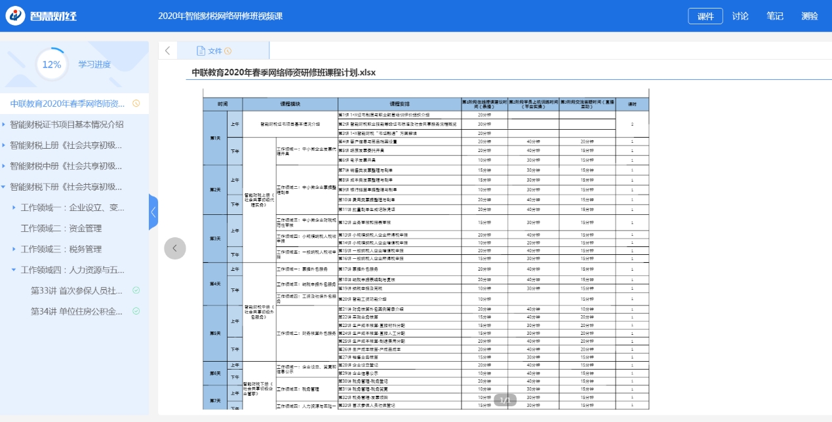Open the 笔记 tab
The width and height of the screenshot is (832, 422).
pyautogui.click(x=775, y=16)
